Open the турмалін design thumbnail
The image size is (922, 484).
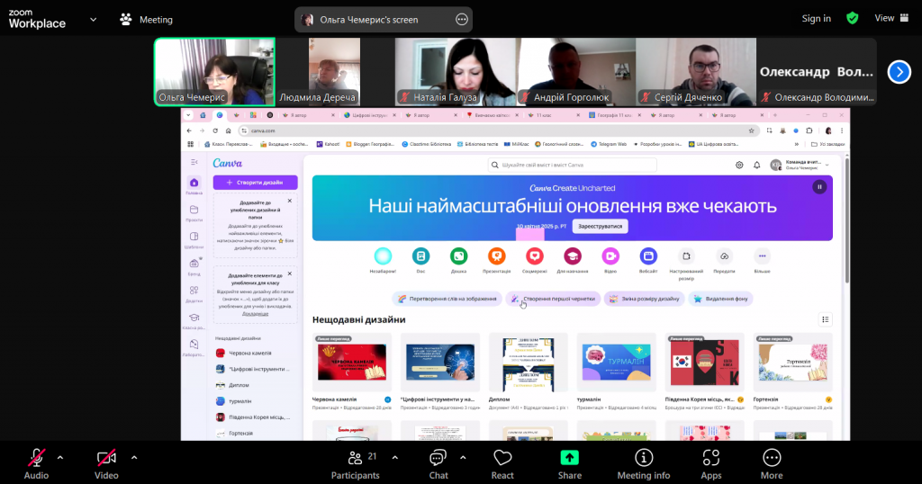point(616,363)
